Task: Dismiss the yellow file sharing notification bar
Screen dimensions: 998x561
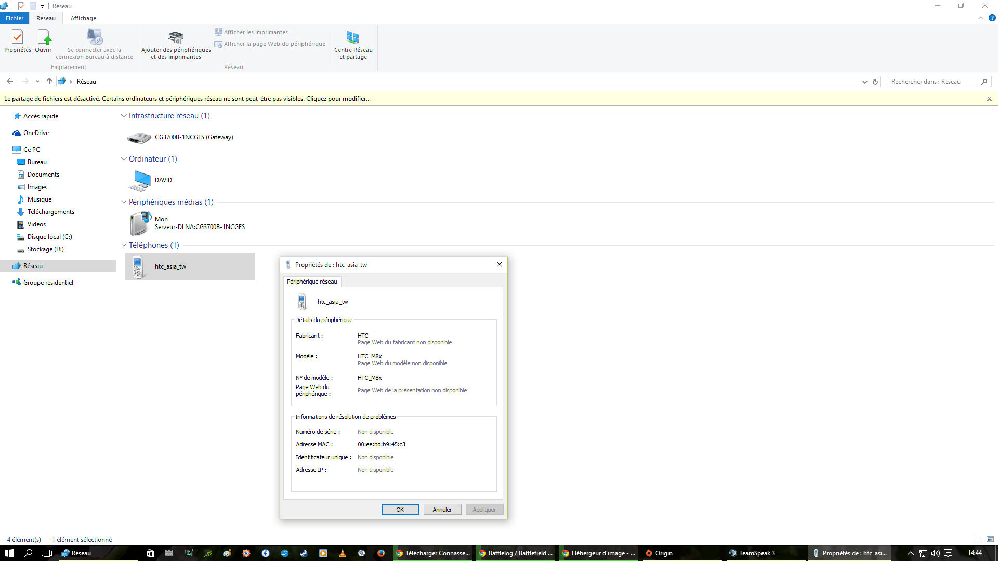Action: click(989, 99)
